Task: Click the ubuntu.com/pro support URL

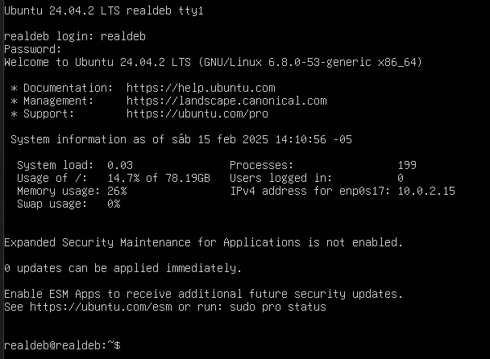Action: pos(197,114)
